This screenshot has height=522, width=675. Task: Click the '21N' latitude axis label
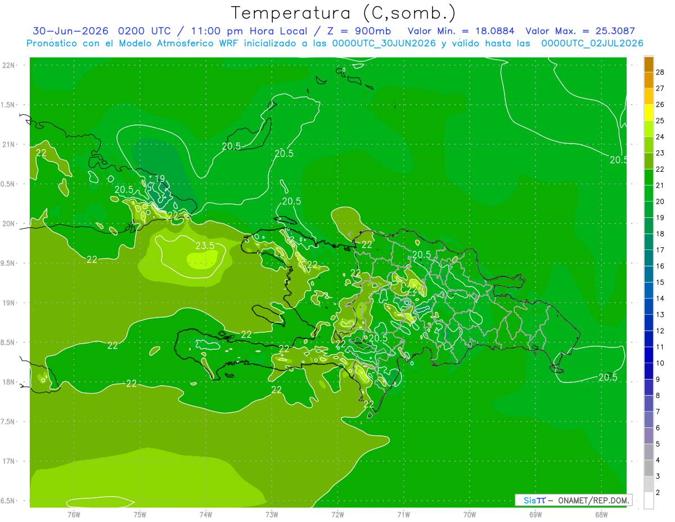point(8,144)
